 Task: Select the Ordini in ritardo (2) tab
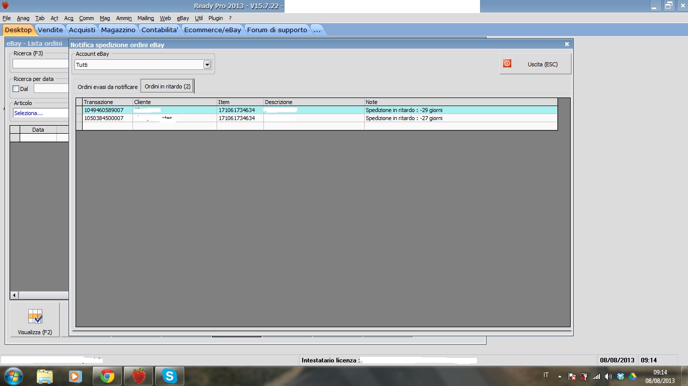pos(168,86)
